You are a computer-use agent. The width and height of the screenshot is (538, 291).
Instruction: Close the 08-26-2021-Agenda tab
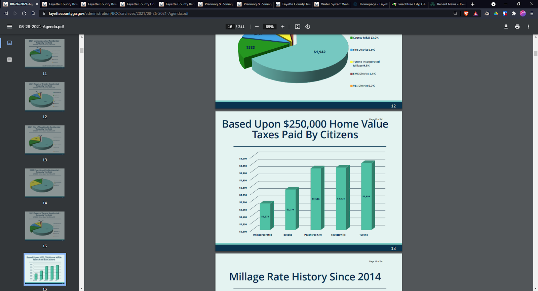coord(37,4)
